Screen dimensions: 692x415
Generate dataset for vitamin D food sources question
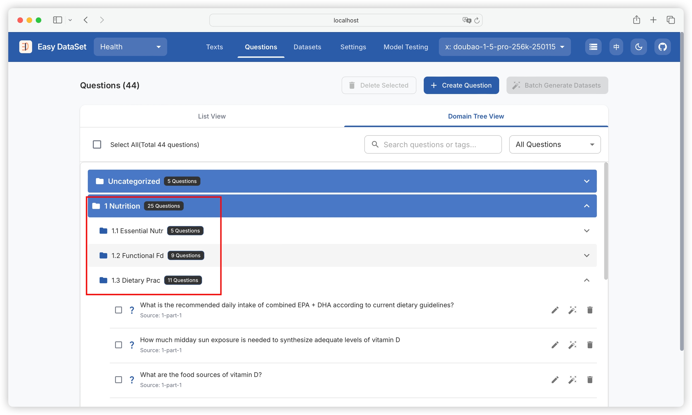(x=572, y=380)
